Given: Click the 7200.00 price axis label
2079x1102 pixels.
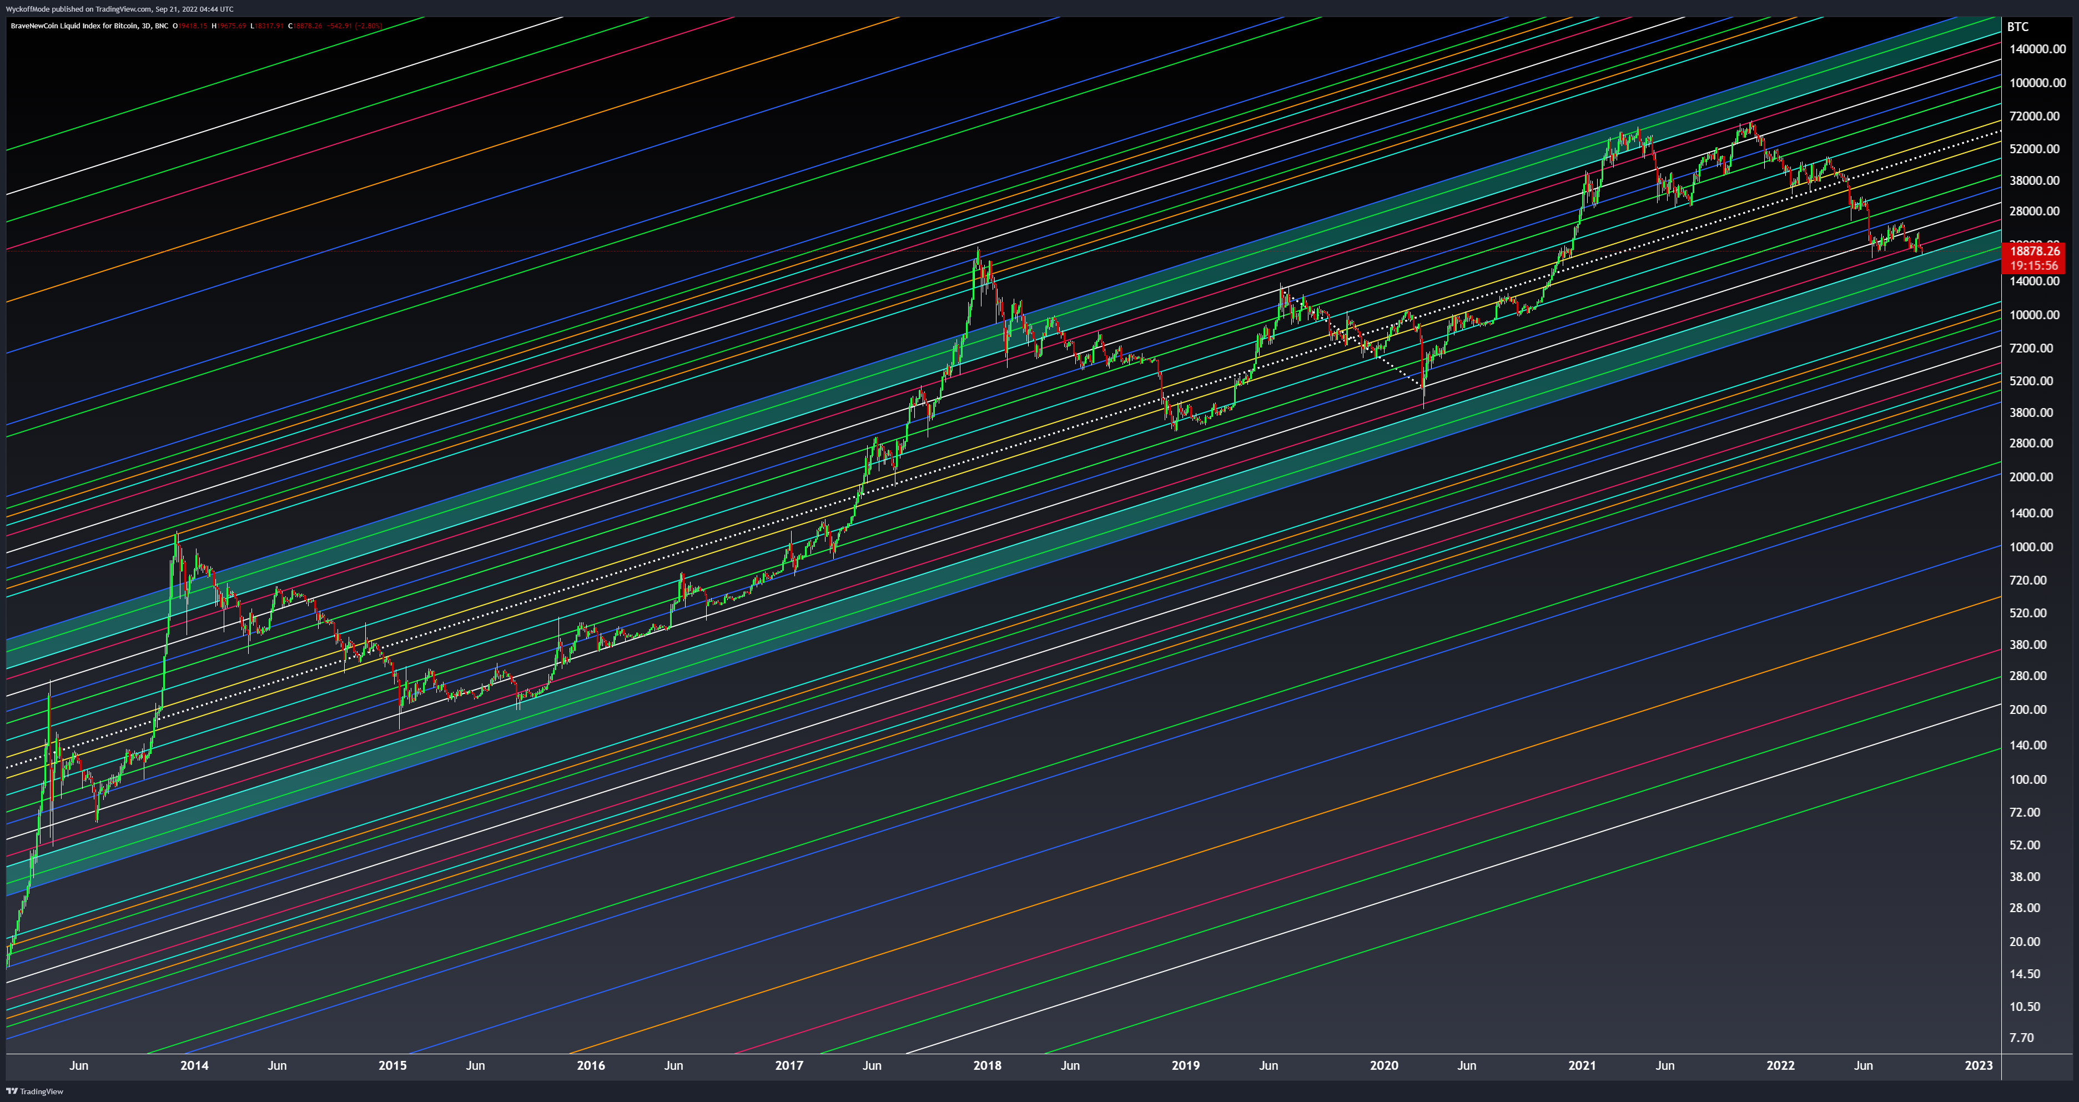Looking at the screenshot, I should (x=2031, y=348).
